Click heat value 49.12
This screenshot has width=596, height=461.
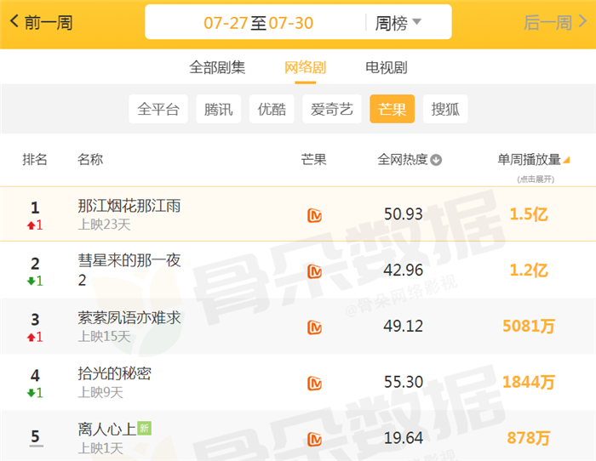(x=404, y=326)
